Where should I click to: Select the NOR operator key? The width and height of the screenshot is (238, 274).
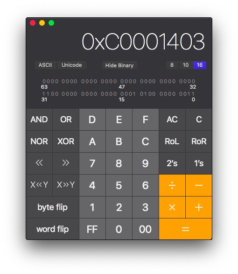click(x=39, y=141)
